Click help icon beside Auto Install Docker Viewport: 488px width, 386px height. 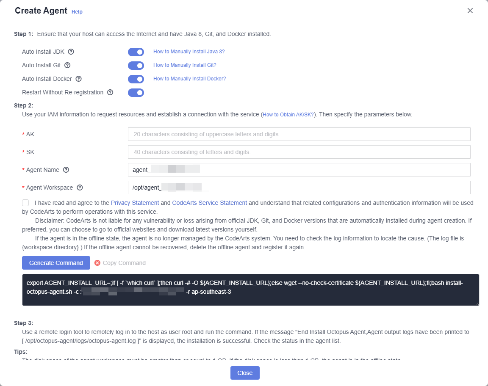79,79
